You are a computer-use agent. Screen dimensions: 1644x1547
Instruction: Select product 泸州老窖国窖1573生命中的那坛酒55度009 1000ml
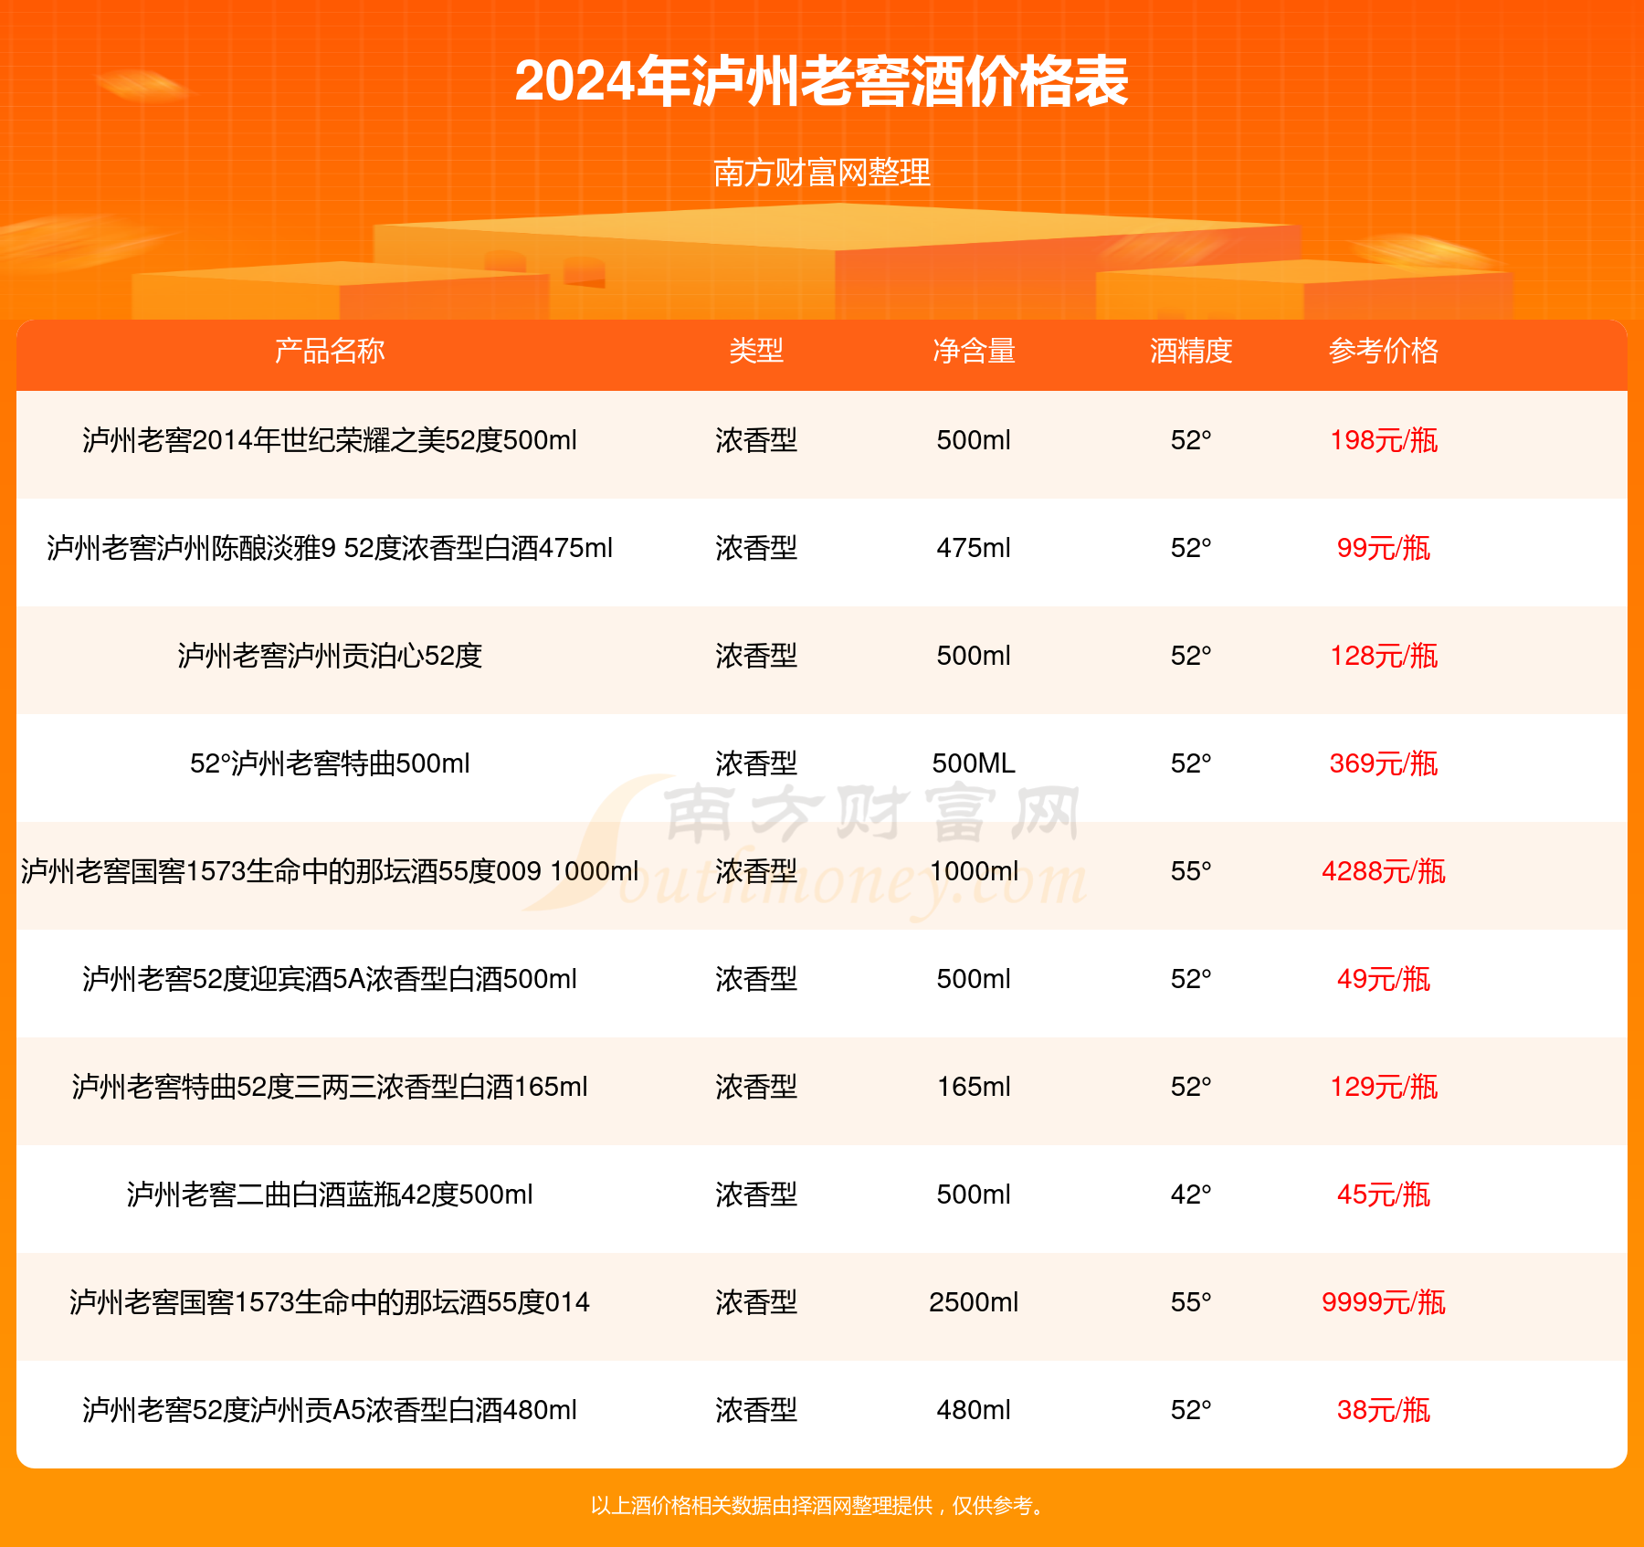330,871
